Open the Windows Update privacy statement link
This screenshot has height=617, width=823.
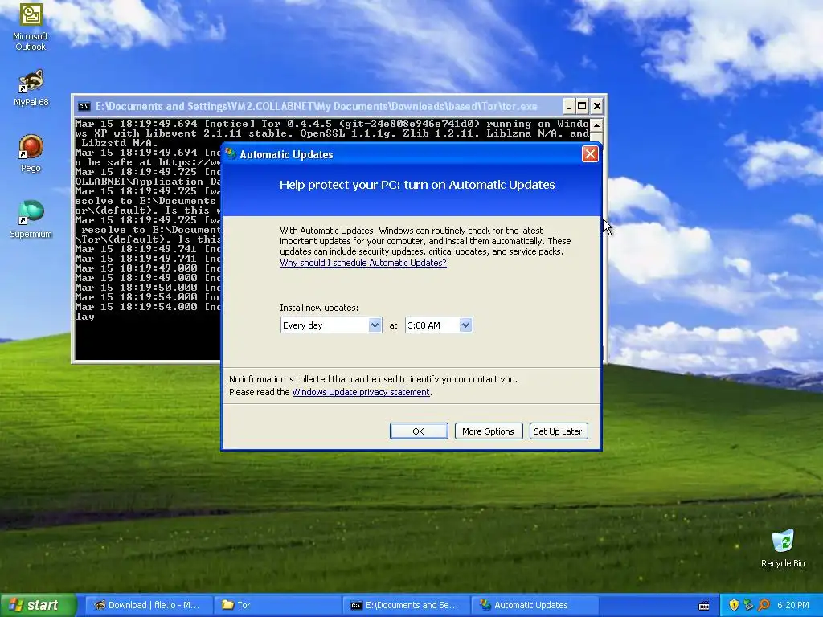pos(361,392)
